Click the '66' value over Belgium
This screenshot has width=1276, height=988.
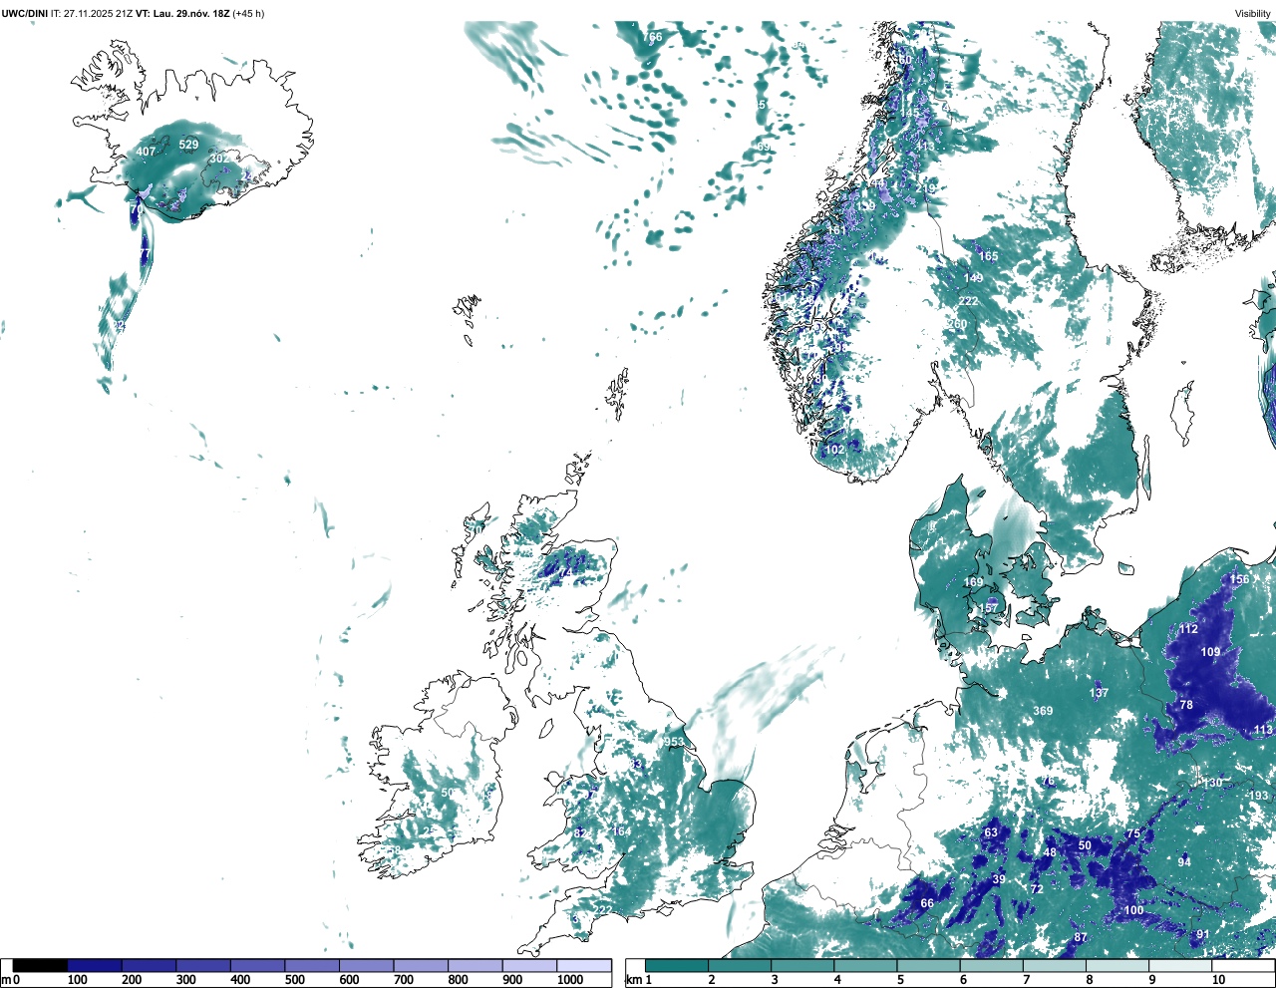927,903
